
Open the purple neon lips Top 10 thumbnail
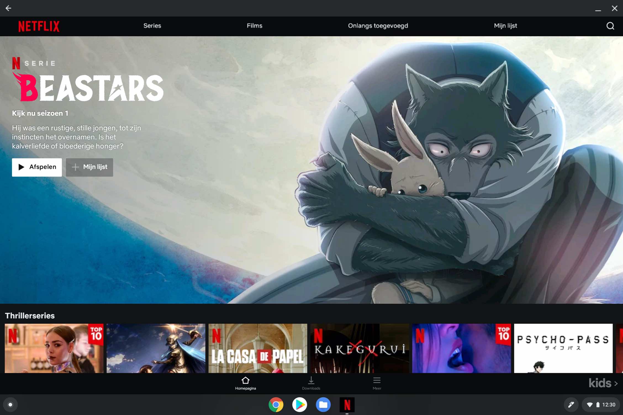tap(461, 348)
